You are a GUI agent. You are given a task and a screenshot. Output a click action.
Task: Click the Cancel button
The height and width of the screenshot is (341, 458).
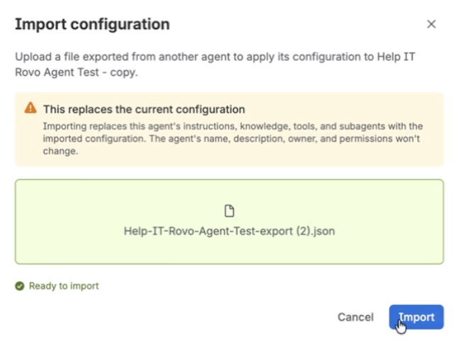tap(355, 317)
